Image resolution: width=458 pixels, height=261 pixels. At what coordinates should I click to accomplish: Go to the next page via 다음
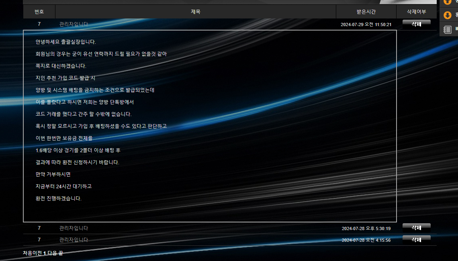click(x=52, y=253)
